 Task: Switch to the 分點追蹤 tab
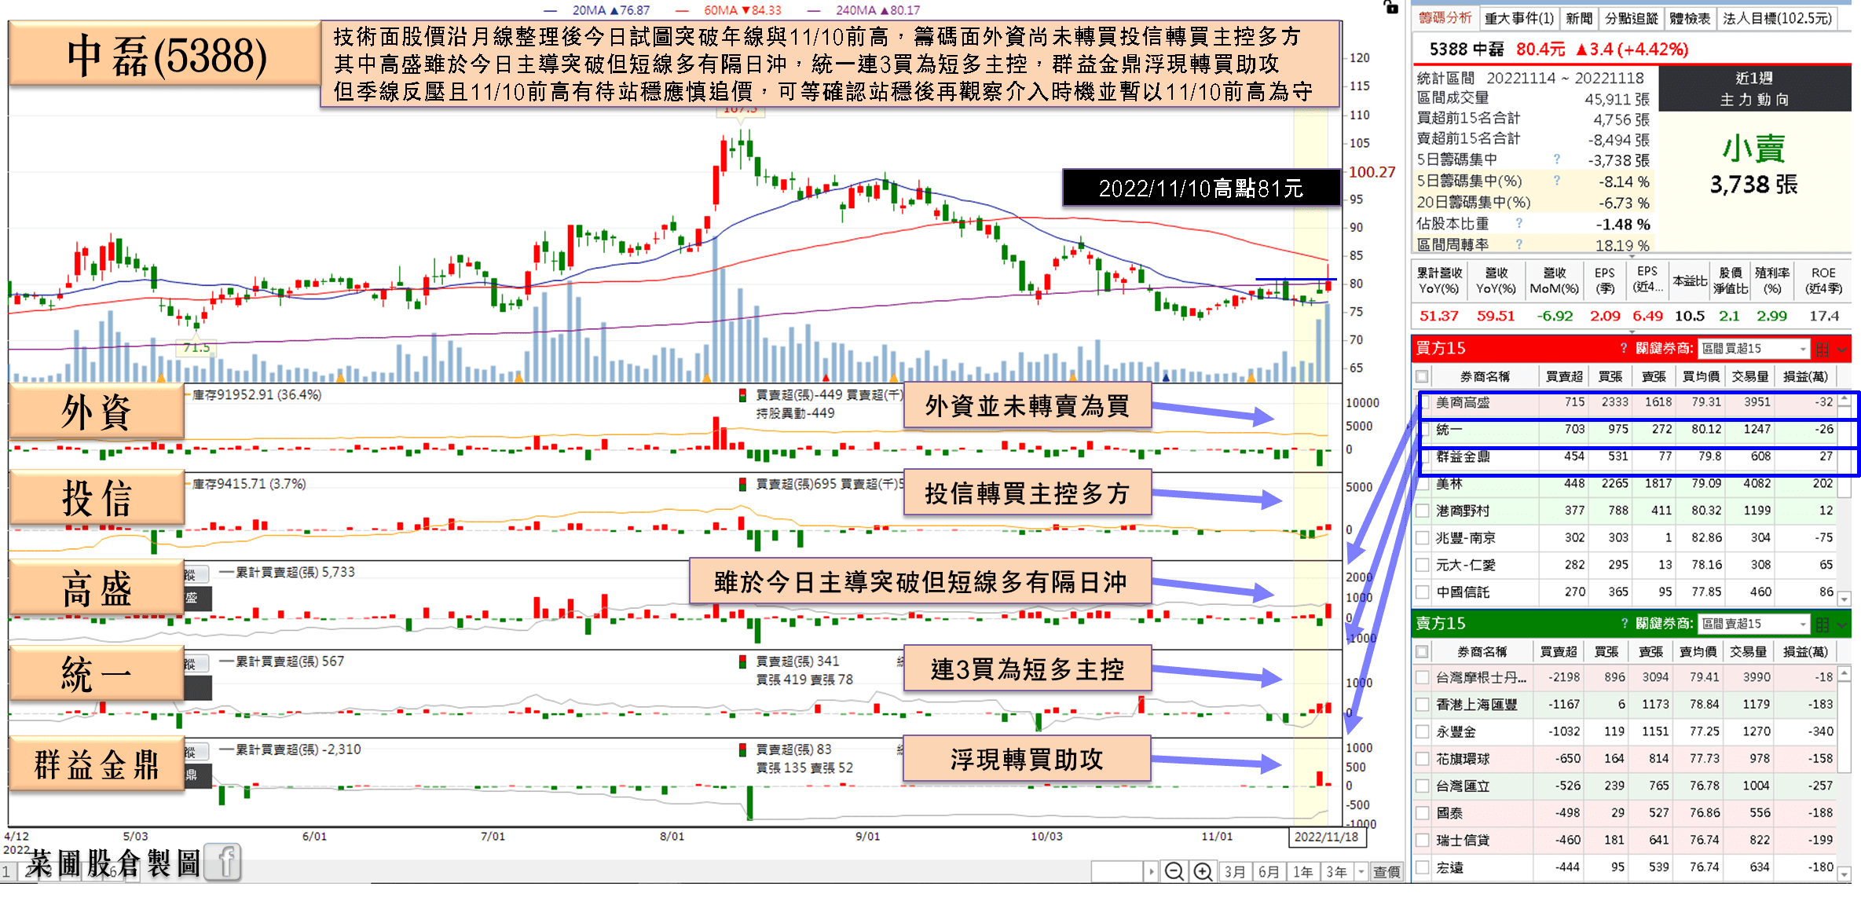coord(1631,18)
